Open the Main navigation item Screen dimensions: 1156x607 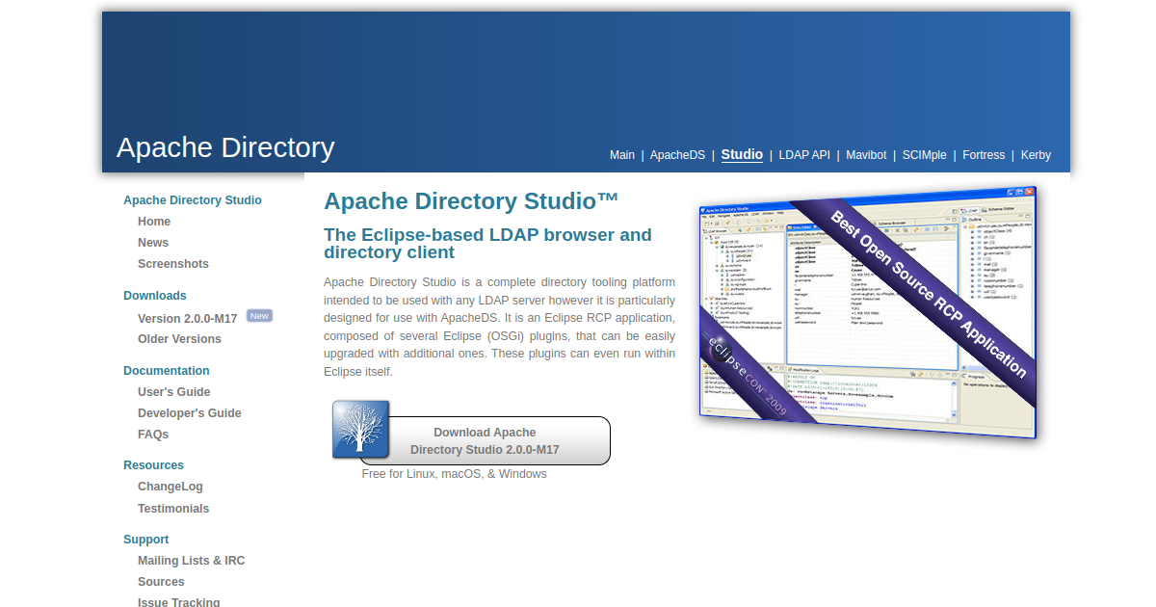point(622,155)
